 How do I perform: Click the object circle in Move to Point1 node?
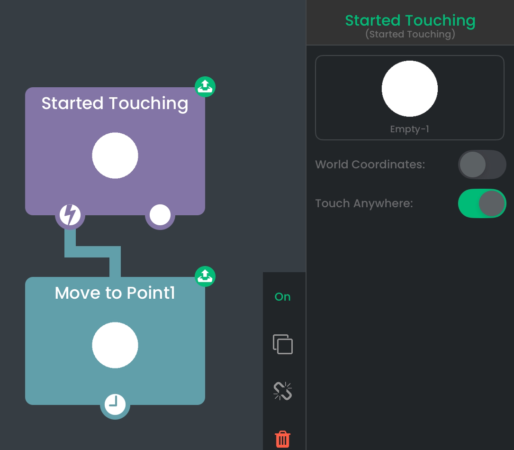click(x=115, y=345)
